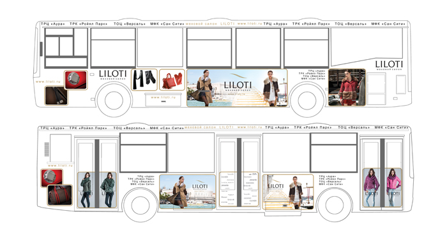
Task: Click the red handbag and gloves picture
Action: click(172, 80)
